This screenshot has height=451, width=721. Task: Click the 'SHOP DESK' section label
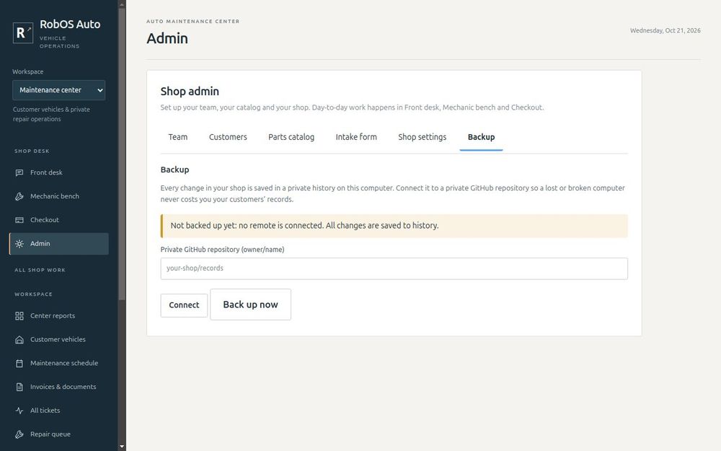point(32,151)
